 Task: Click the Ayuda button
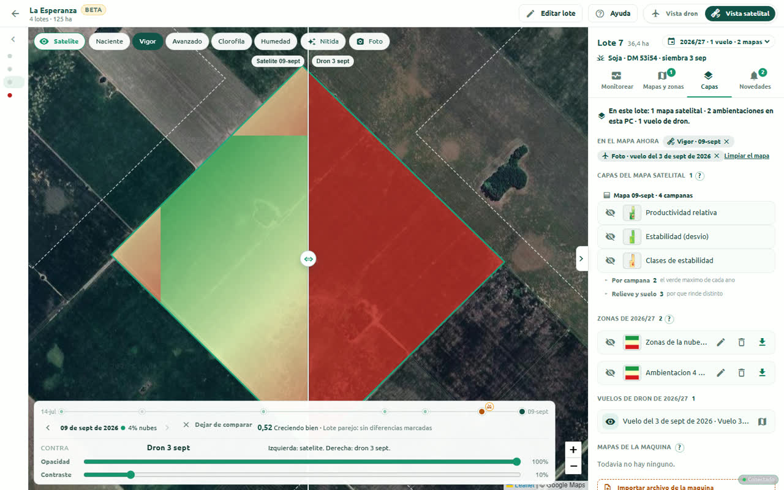pos(612,13)
